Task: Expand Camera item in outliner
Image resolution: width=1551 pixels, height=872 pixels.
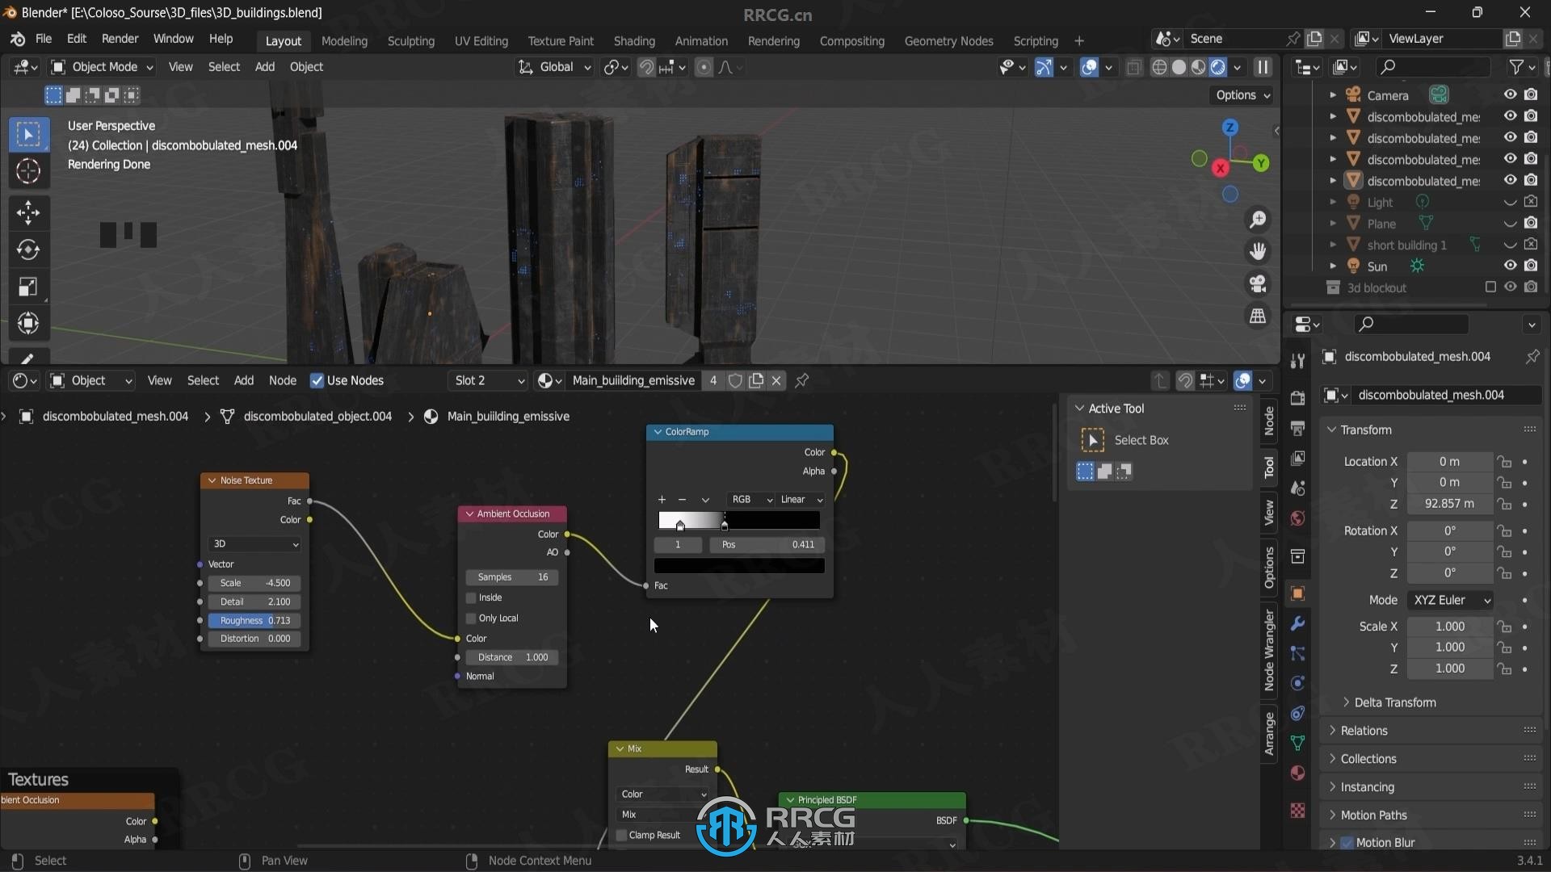Action: pos(1333,94)
